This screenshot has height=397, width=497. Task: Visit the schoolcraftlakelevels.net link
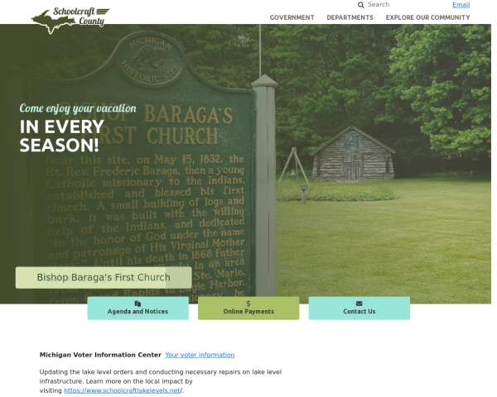122,390
